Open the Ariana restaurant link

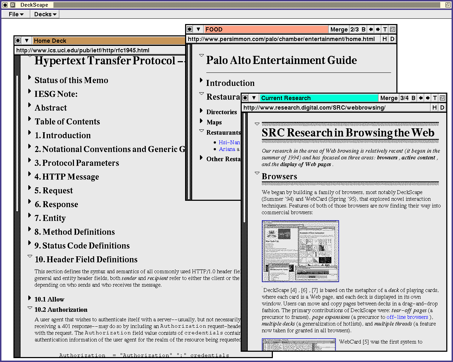point(227,149)
